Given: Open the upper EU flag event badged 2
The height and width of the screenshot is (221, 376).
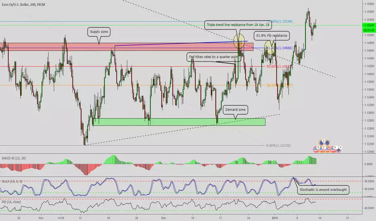Looking at the screenshot, I should click(322, 143).
